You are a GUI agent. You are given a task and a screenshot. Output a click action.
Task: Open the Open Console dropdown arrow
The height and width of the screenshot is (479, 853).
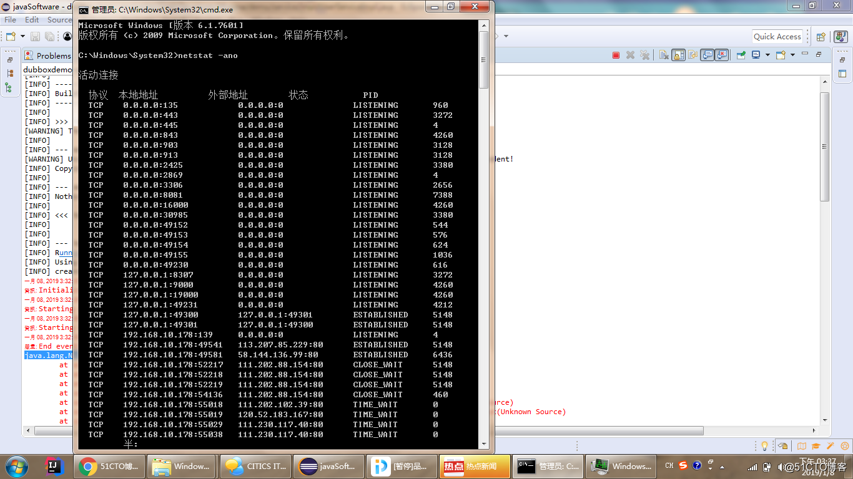(792, 55)
